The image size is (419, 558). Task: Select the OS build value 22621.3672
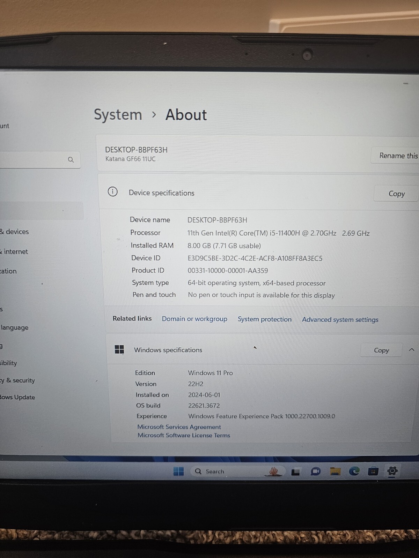(204, 406)
